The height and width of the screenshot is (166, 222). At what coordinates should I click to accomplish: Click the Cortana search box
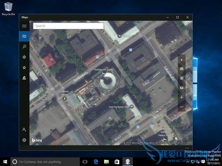click(45, 162)
